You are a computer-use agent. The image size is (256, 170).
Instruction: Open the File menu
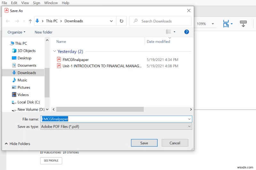click(4, 3)
